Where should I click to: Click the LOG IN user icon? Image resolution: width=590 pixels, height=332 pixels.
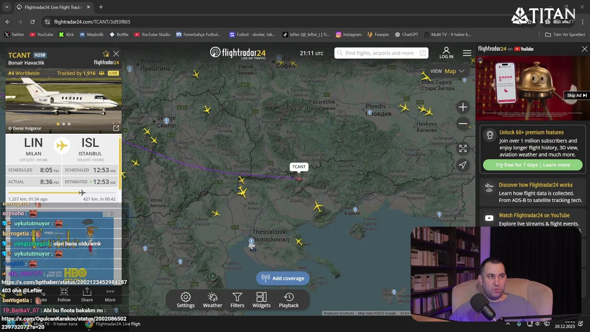[446, 53]
